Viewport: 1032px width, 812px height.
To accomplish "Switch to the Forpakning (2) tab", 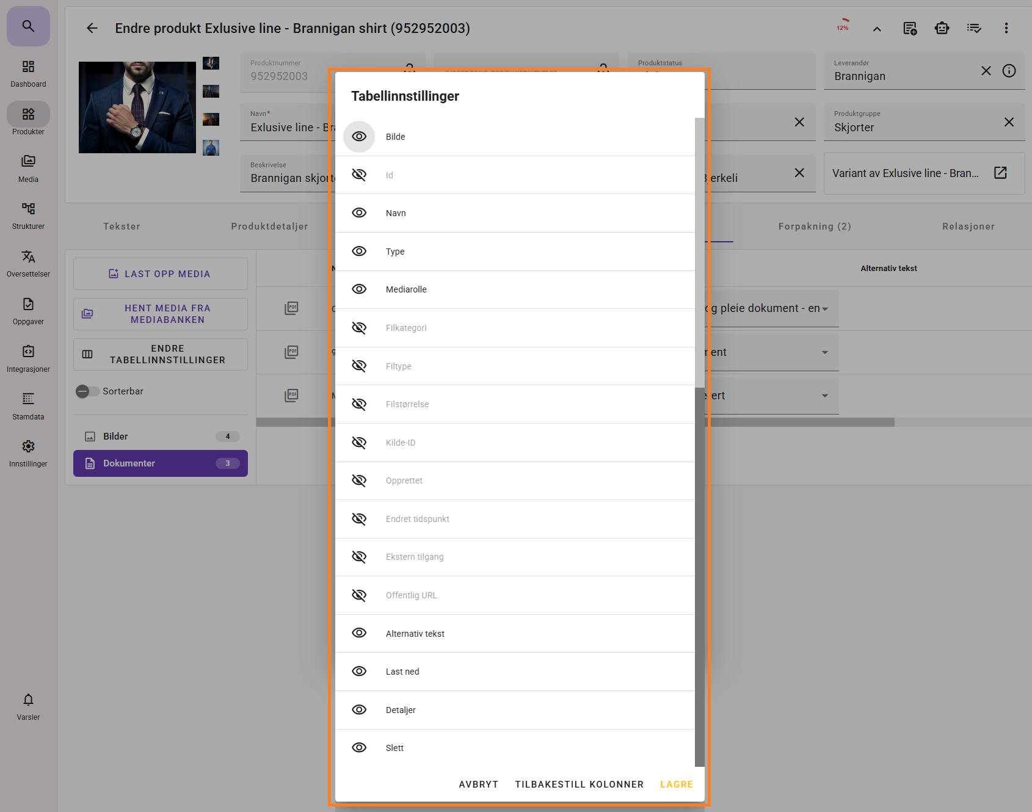I will [x=814, y=227].
